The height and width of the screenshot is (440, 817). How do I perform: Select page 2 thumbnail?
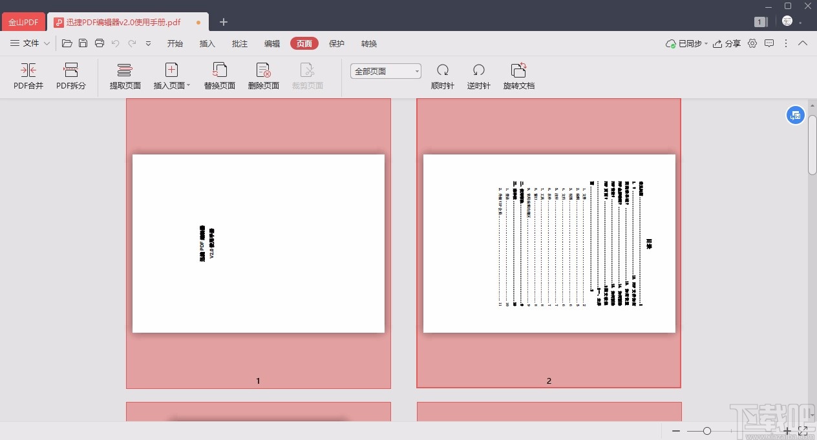549,243
